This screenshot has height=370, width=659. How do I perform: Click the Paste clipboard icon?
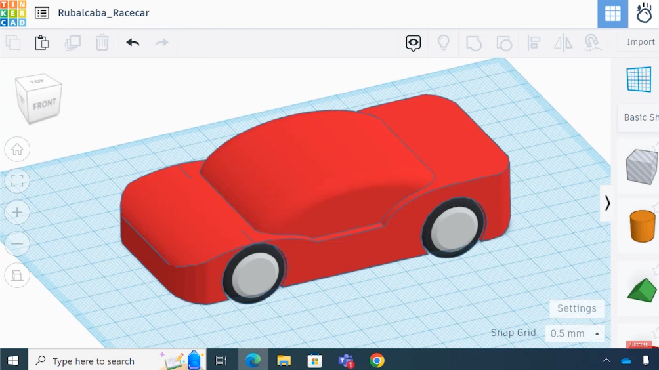click(42, 43)
